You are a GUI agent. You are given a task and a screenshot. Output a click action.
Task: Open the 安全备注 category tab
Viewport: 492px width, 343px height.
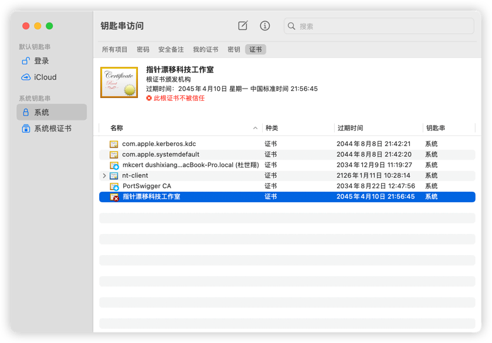click(x=171, y=50)
